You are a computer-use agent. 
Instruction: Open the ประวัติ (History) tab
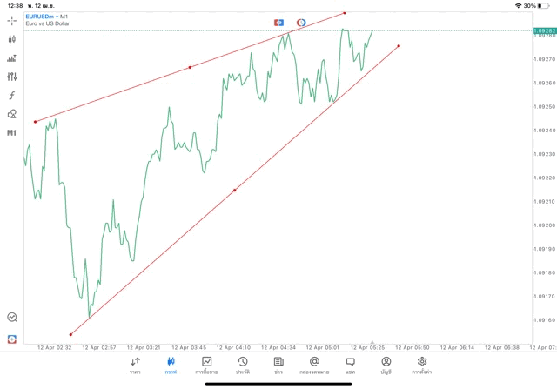pos(242,365)
